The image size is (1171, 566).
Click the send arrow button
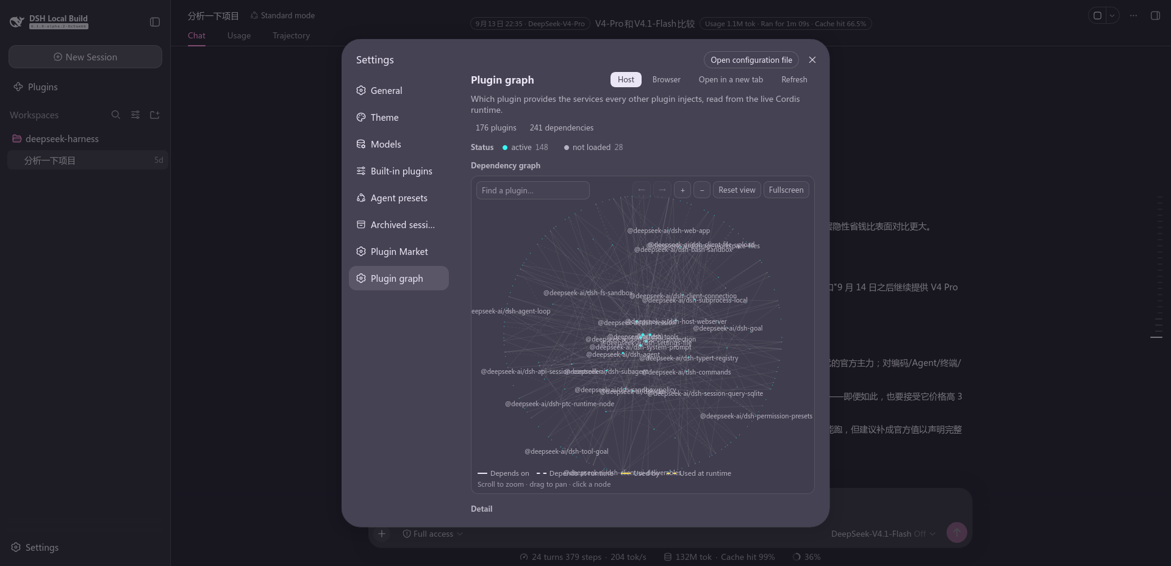pos(956,533)
